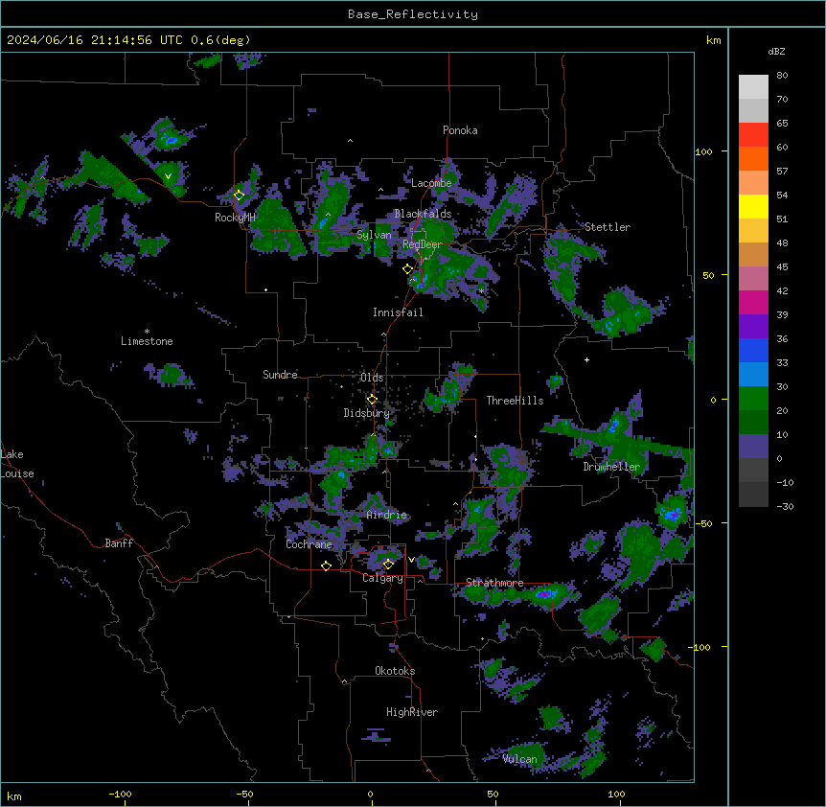Click the RedDeer city label
The height and width of the screenshot is (807, 826).
422,244
